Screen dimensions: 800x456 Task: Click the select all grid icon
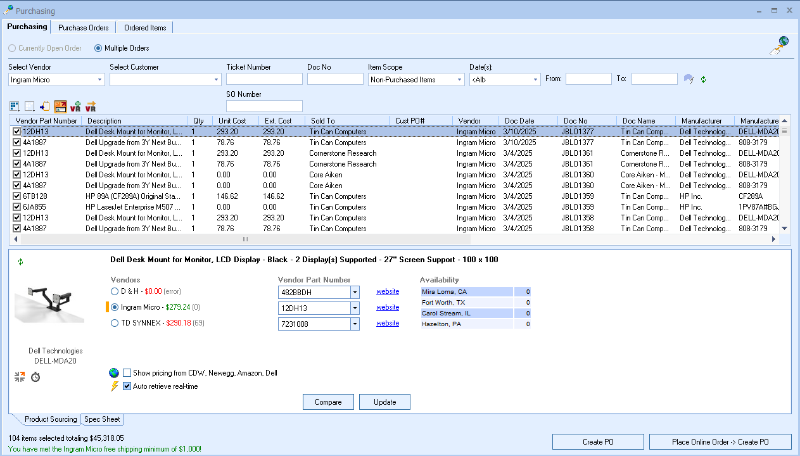pos(15,106)
